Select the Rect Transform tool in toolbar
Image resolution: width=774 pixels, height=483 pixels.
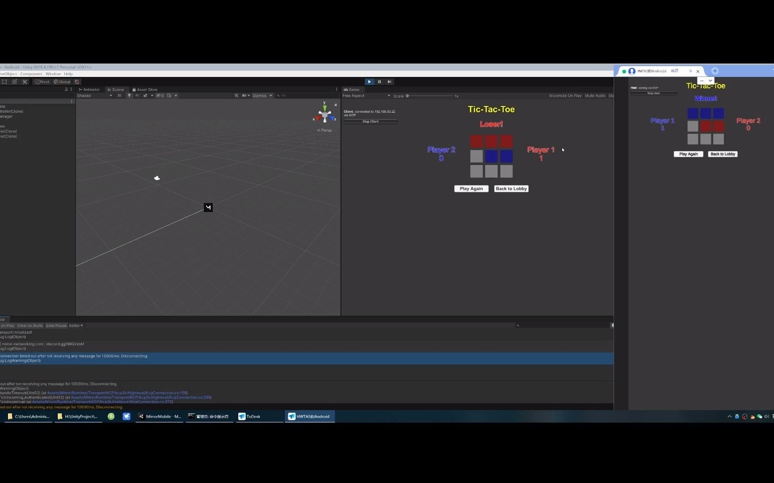click(4, 82)
